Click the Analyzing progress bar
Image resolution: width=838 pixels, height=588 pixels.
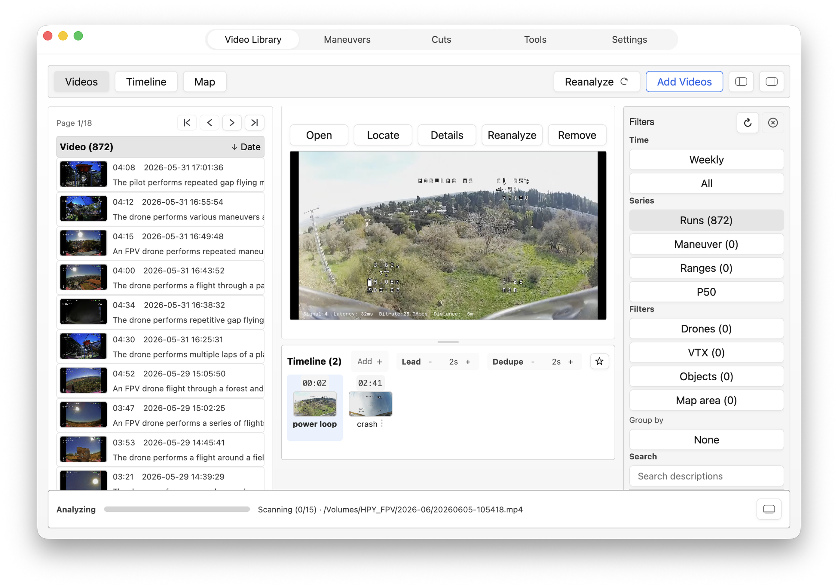click(177, 509)
